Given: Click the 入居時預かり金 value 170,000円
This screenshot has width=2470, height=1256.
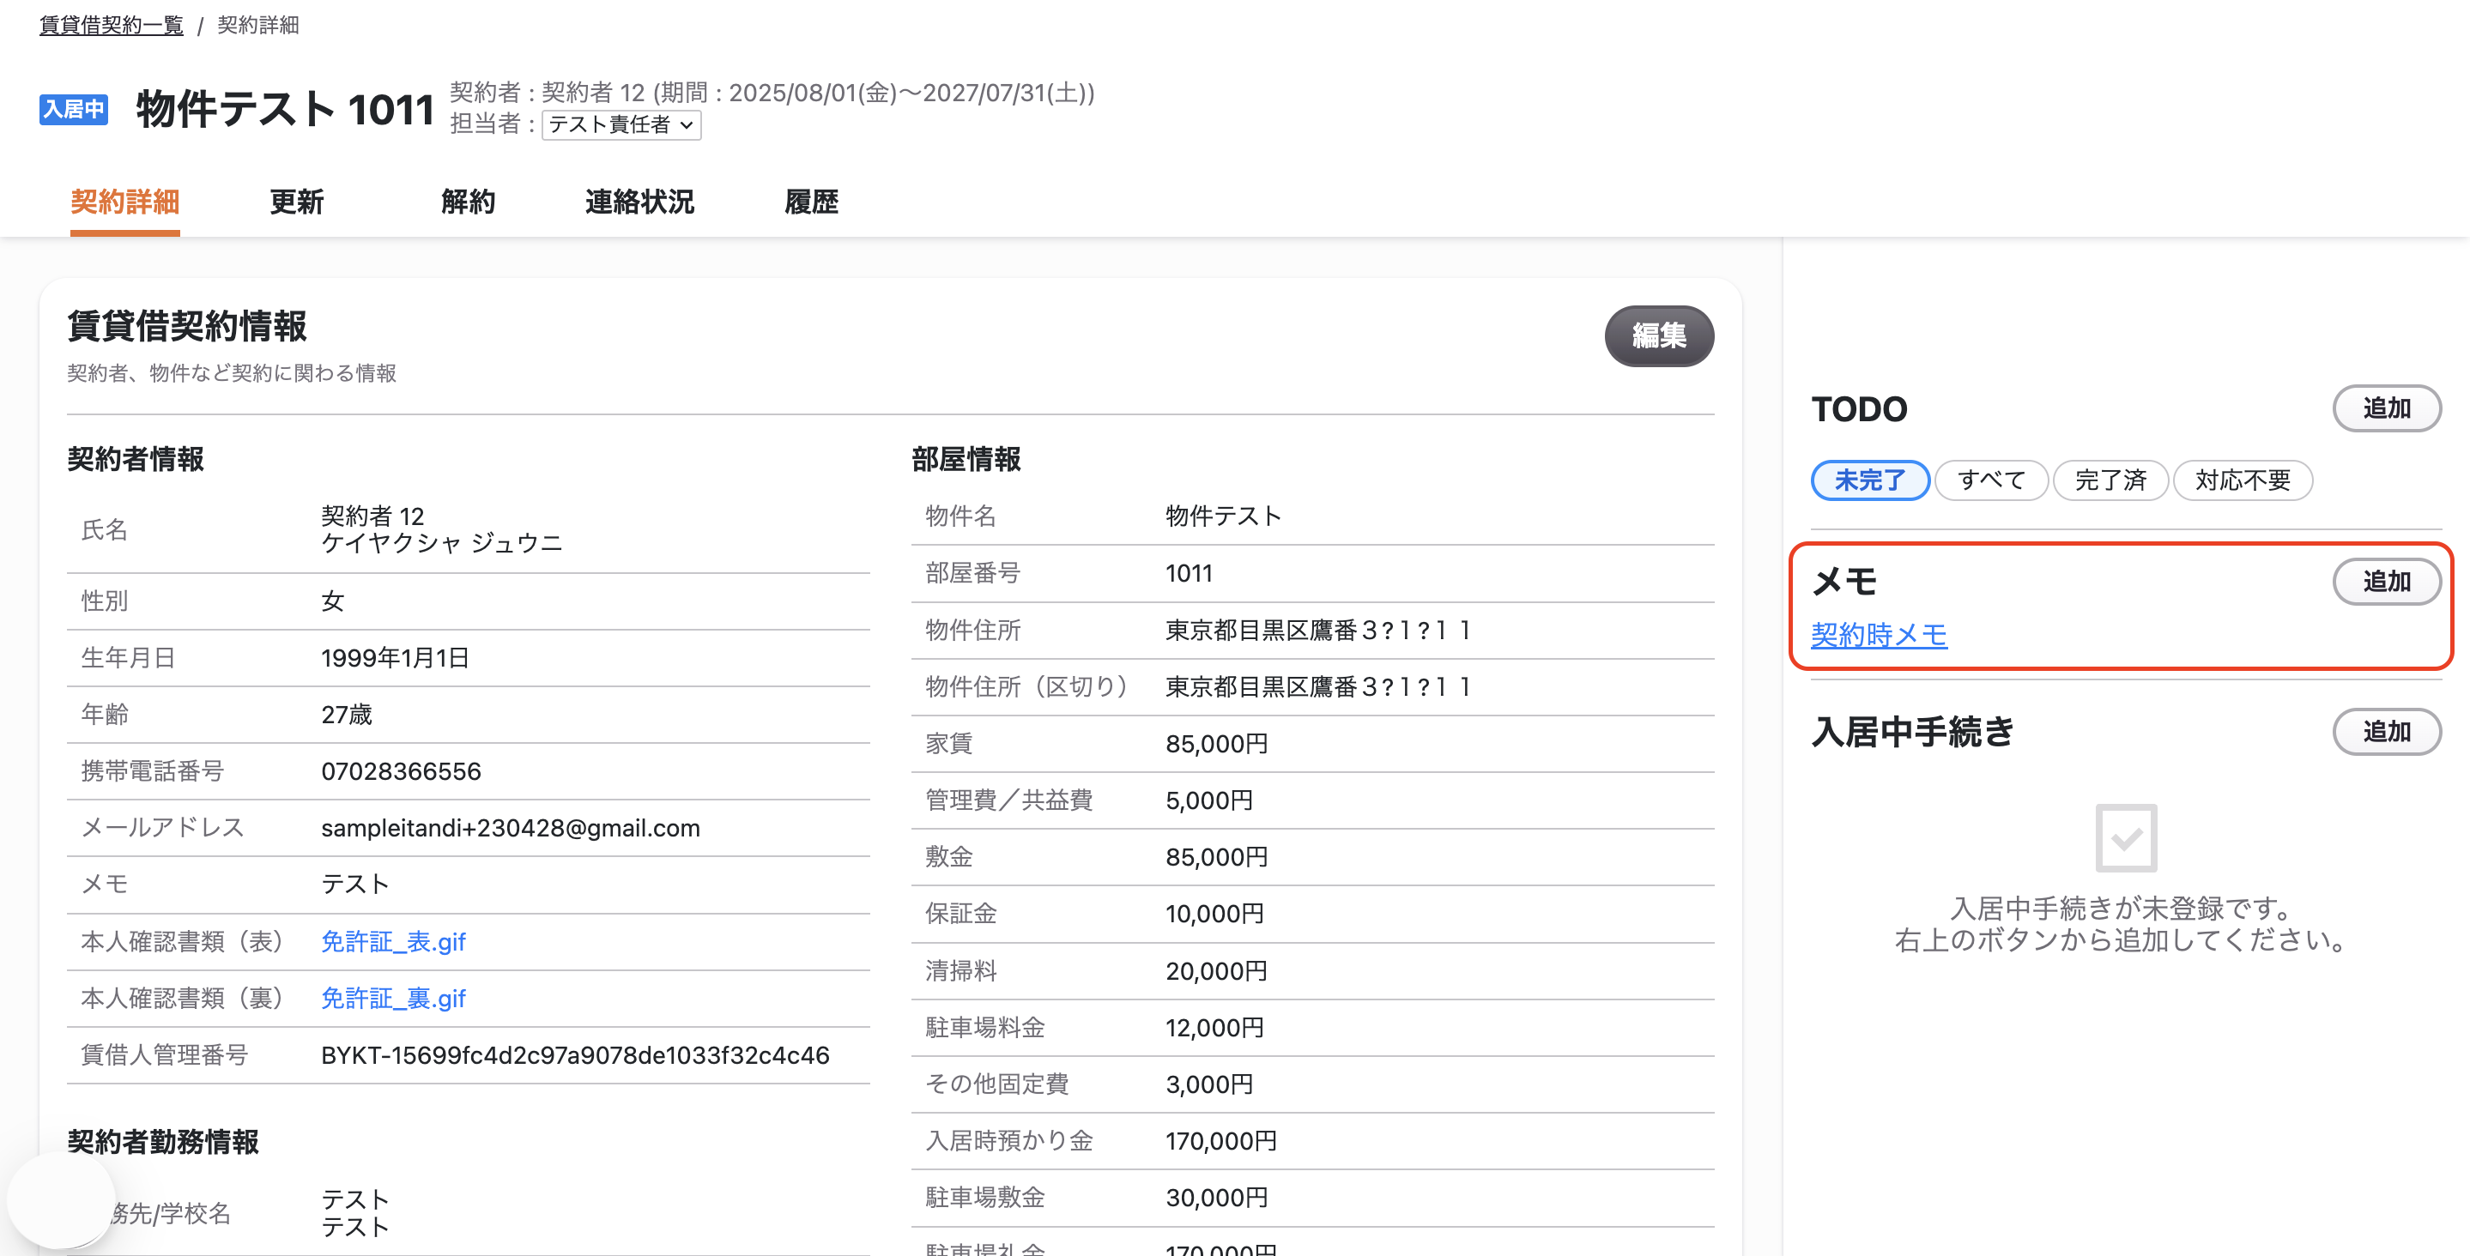Looking at the screenshot, I should coord(1221,1141).
